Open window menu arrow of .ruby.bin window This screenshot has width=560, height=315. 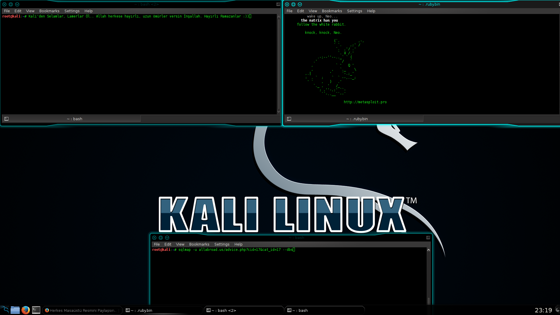pos(300,4)
